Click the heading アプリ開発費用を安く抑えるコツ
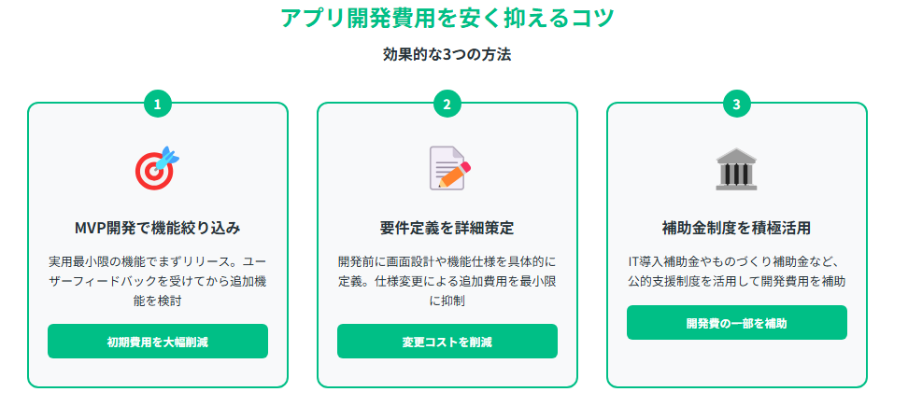This screenshot has height=420, width=908. click(447, 18)
